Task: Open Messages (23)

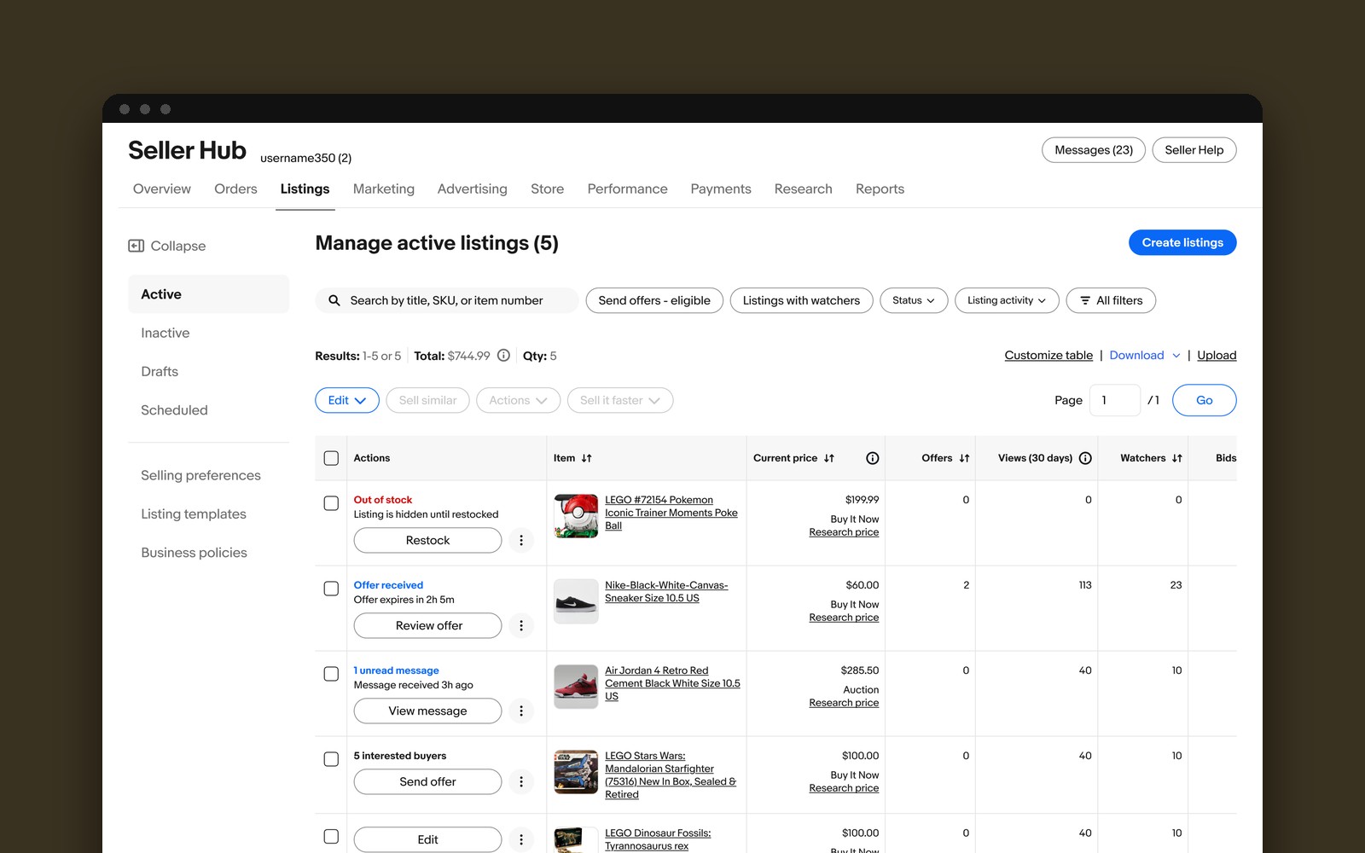Action: (x=1094, y=150)
